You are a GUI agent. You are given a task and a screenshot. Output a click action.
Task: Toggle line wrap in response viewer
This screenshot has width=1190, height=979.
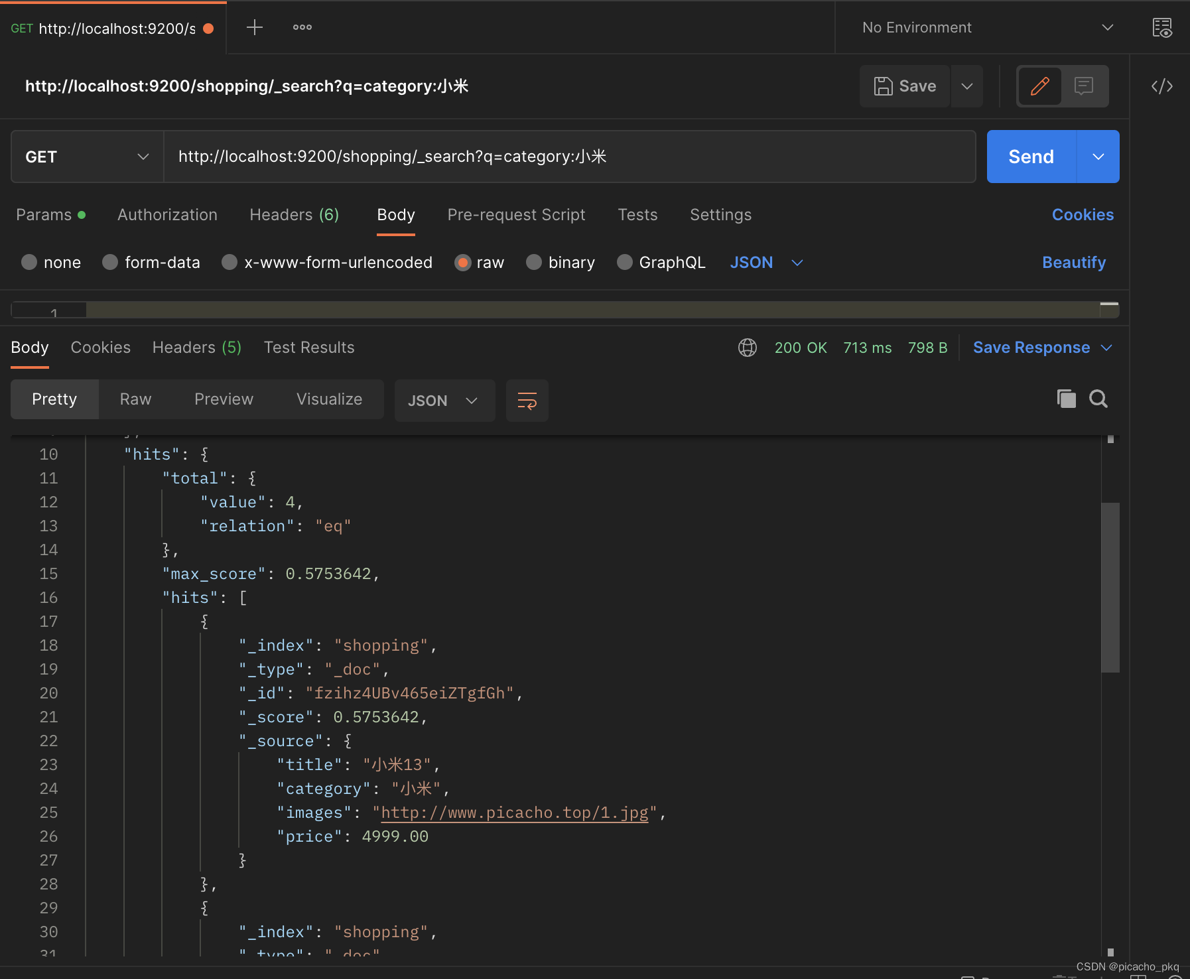(527, 401)
